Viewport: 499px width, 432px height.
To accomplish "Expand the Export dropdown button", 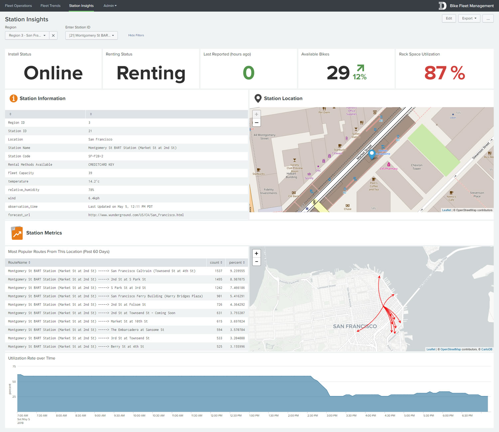I will point(469,18).
